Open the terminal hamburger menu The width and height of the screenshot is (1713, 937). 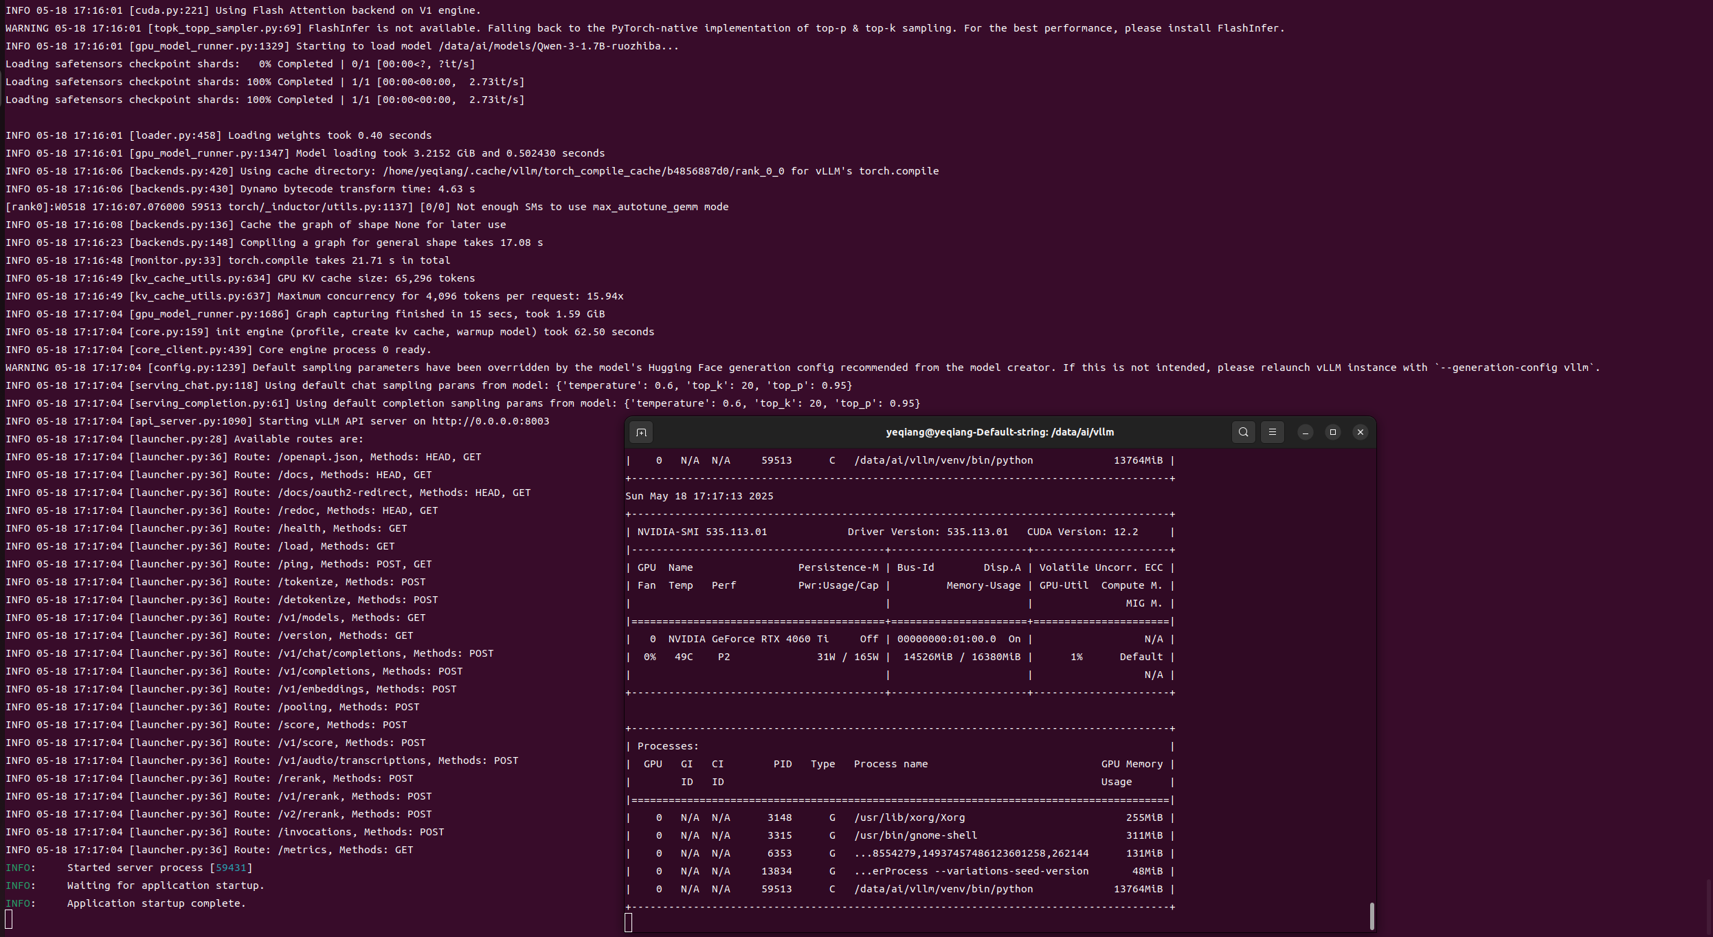click(x=1272, y=432)
